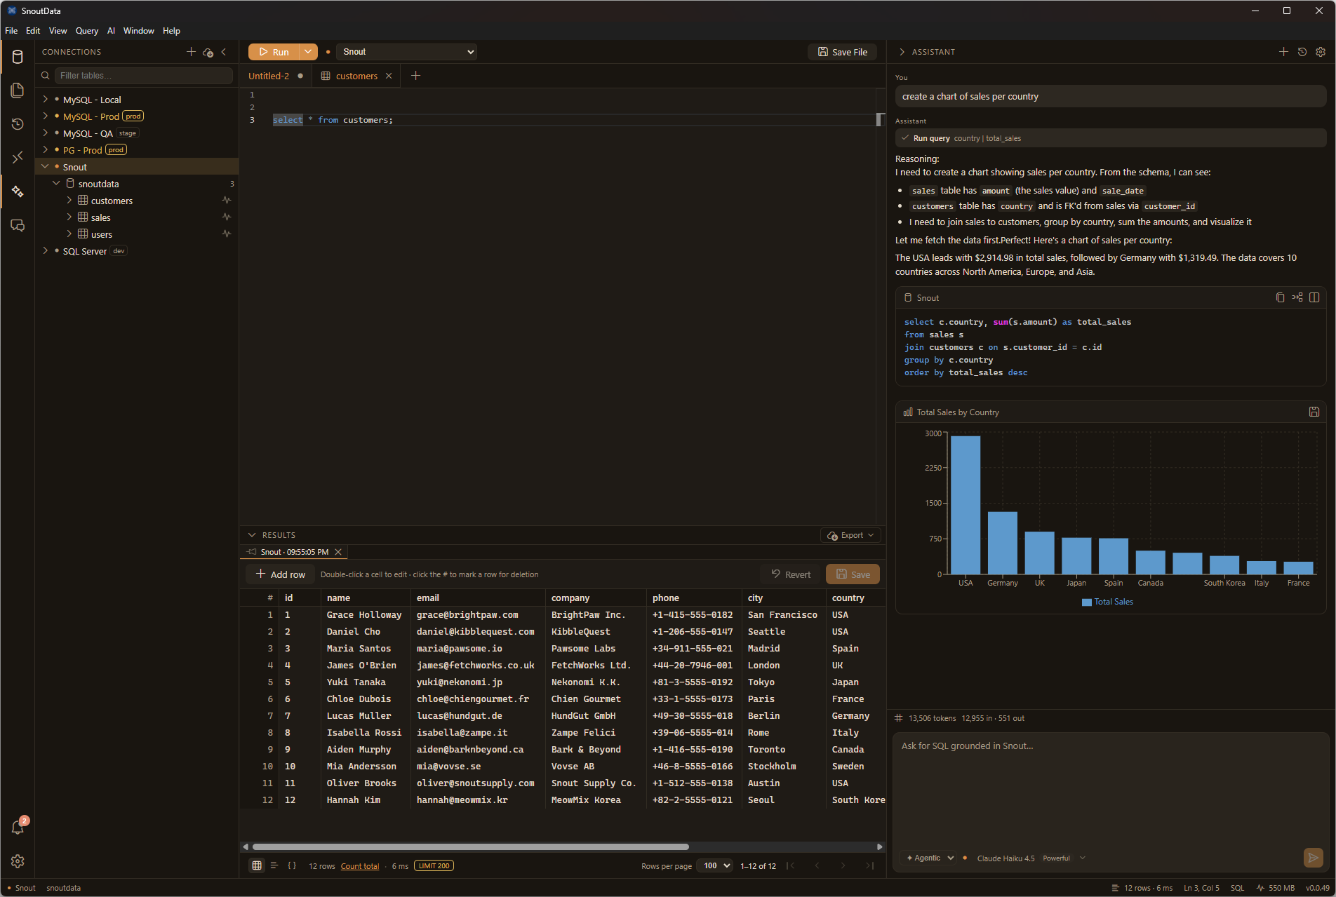Click the Save File button
This screenshot has width=1336, height=897.
coord(842,52)
